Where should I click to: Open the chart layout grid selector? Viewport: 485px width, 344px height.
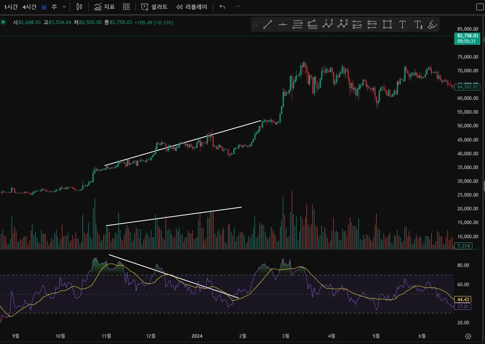pyautogui.click(x=126, y=7)
